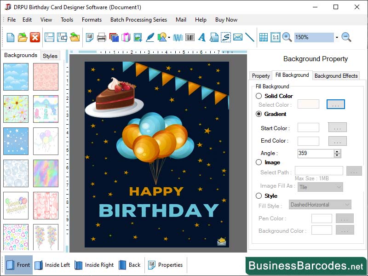Image resolution: width=368 pixels, height=276 pixels.
Task: Click the Select Color swatch
Action: click(308, 104)
